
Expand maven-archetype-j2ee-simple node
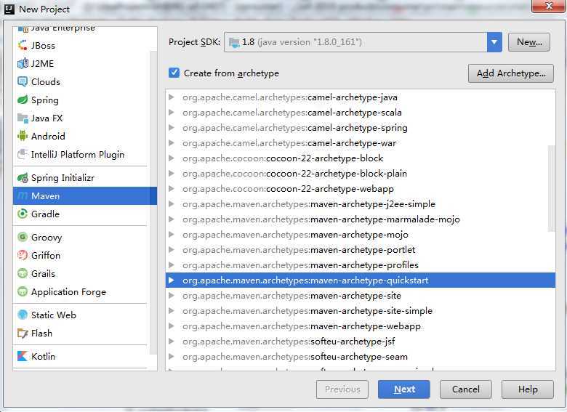172,204
